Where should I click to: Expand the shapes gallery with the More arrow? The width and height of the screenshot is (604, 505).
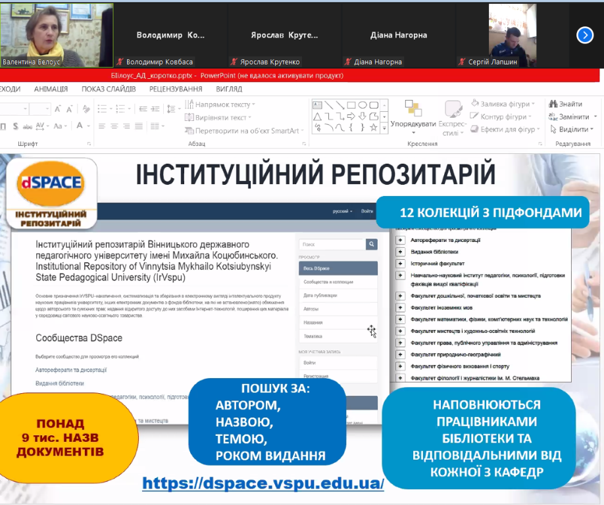pos(384,129)
